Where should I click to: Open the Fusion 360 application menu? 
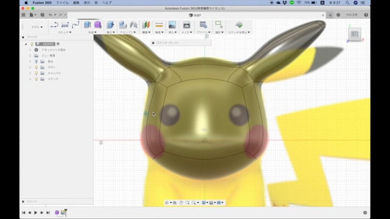[x=42, y=2]
